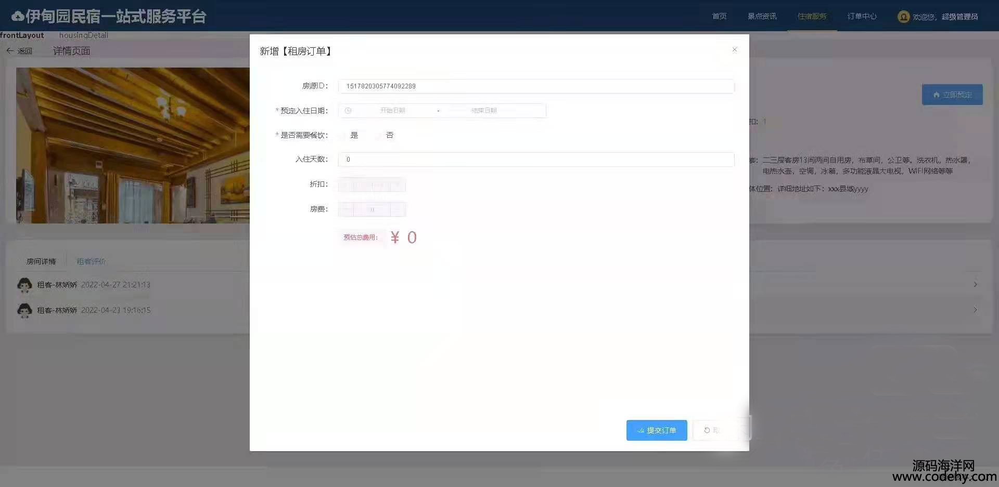Open 订单中心 in the top navigation
This screenshot has height=487, width=999.
pyautogui.click(x=862, y=16)
